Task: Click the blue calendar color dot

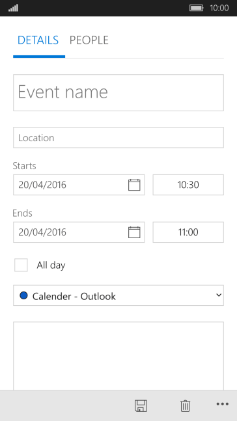Action: pyautogui.click(x=23, y=295)
